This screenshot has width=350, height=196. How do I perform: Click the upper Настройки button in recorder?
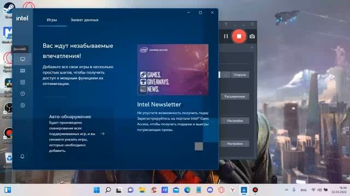[235, 121]
